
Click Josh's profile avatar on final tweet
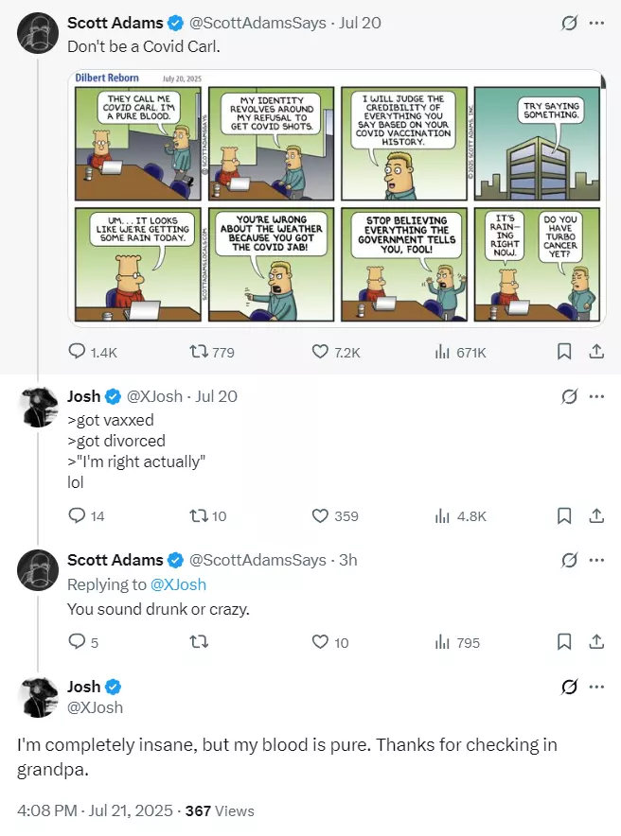pyautogui.click(x=37, y=697)
